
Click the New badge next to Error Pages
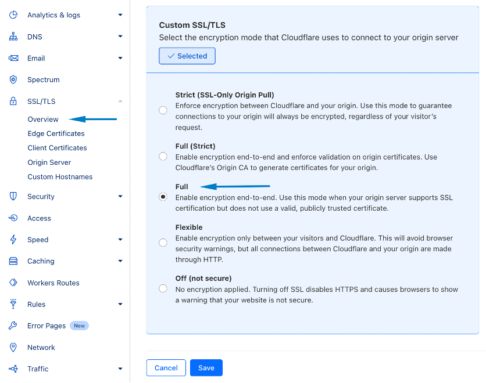point(79,326)
